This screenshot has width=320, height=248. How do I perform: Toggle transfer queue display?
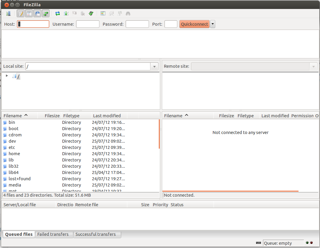[46, 13]
